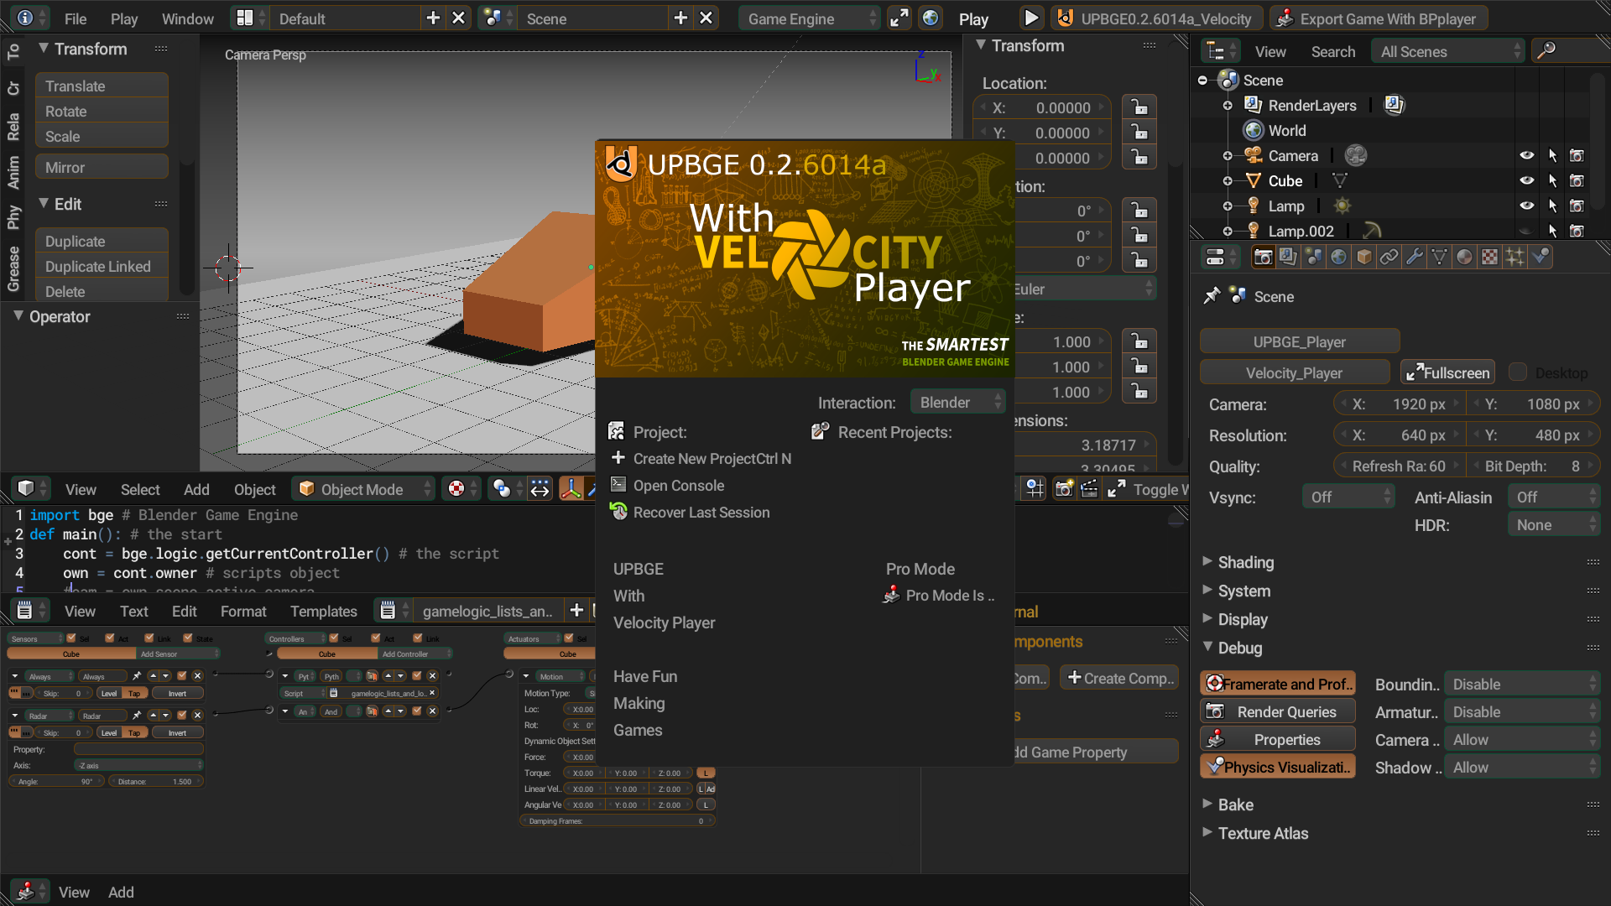Toggle render visibility for the Cube row
Image resolution: width=1611 pixels, height=906 pixels.
[1577, 180]
